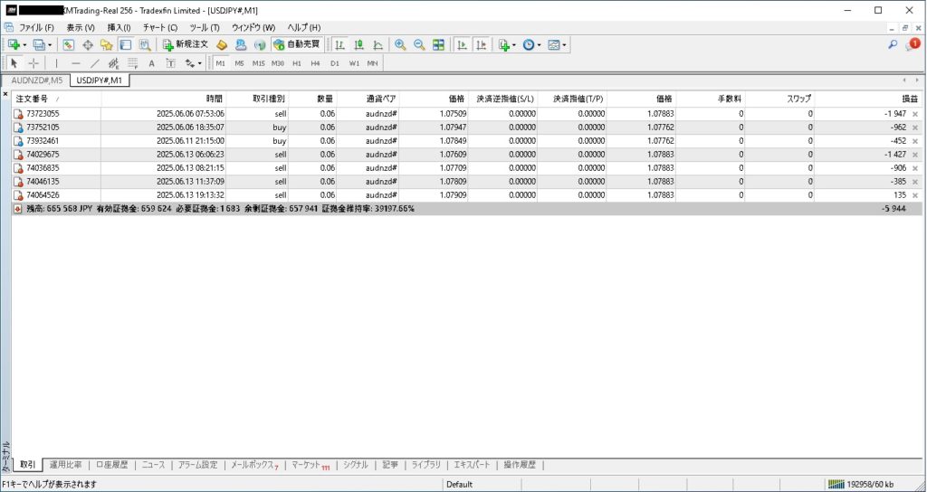The image size is (927, 492).
Task: Select the text label tool
Action: pos(151,63)
